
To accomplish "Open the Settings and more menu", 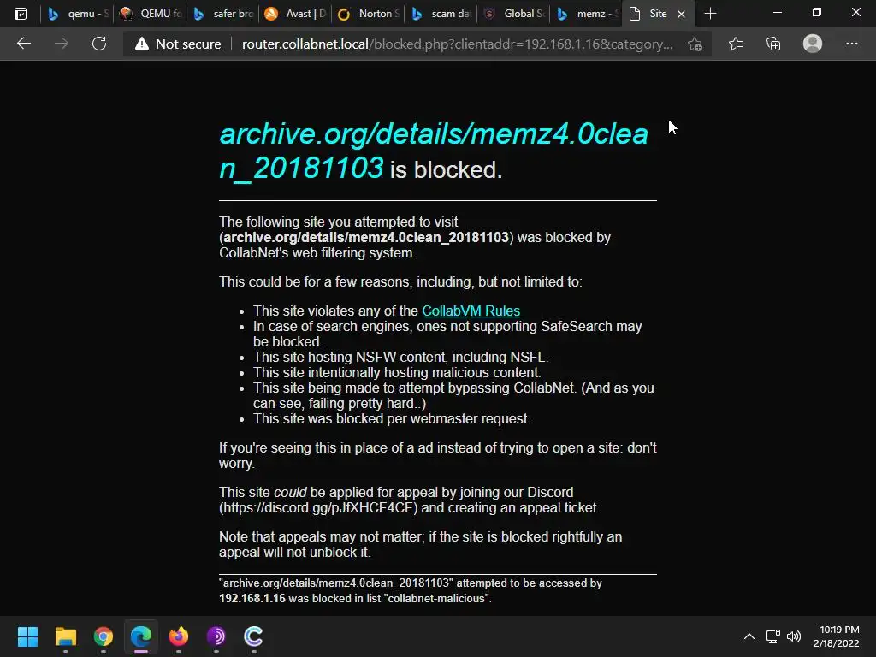I will tap(851, 44).
